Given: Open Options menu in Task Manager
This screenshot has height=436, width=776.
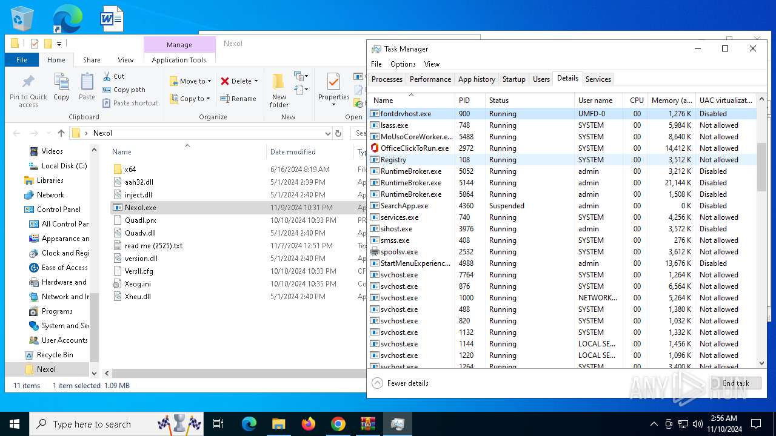Looking at the screenshot, I should tap(403, 64).
